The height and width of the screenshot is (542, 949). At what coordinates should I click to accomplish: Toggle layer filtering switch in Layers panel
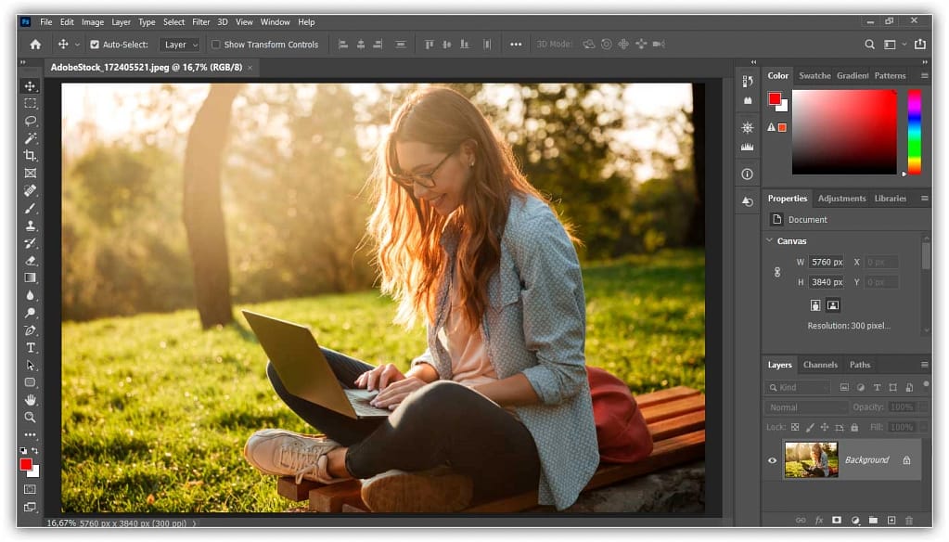(926, 384)
